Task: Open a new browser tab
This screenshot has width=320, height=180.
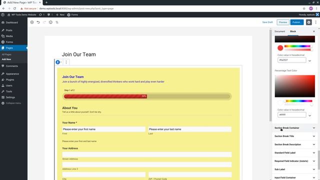Action: [46, 2]
